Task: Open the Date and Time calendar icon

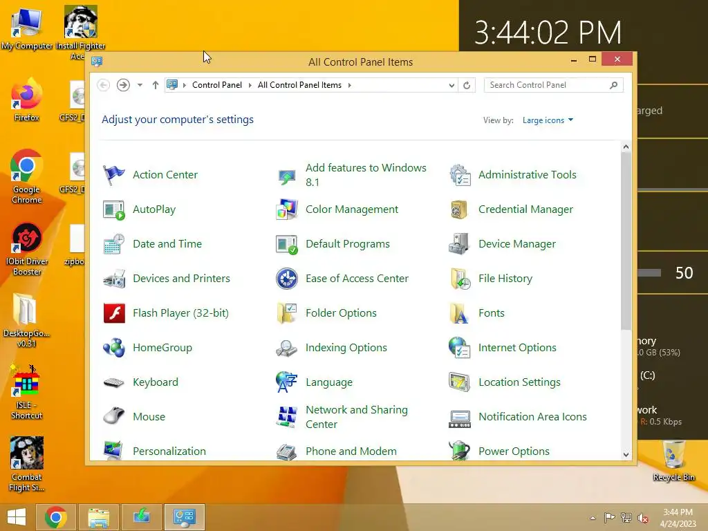Action: [x=113, y=244]
